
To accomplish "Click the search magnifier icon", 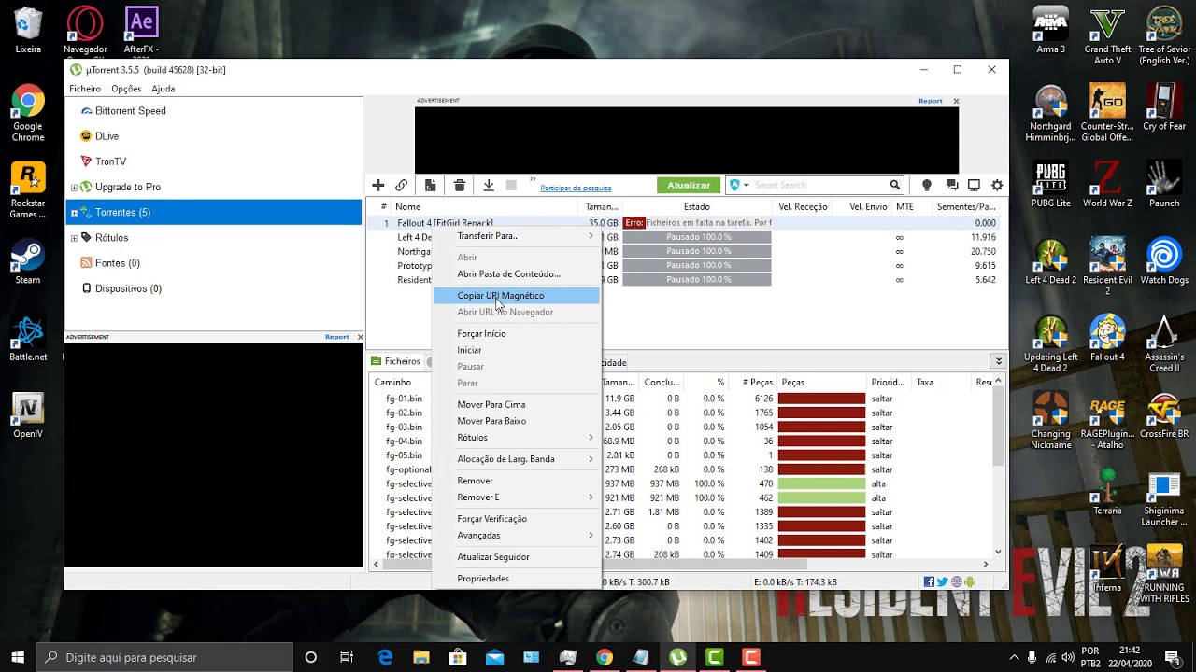I will (894, 185).
